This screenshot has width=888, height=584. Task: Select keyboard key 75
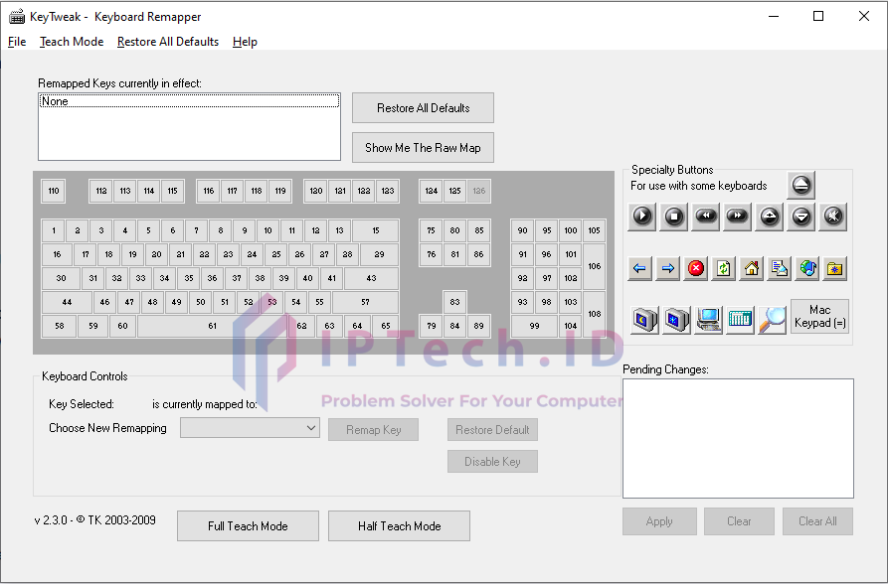pos(431,230)
